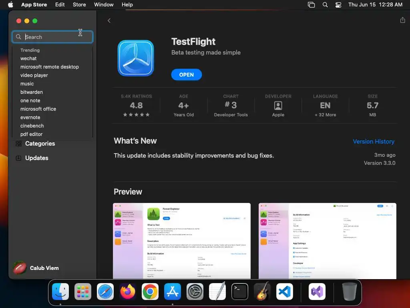
Task: Open the share icon for TestFlight
Action: (x=402, y=20)
